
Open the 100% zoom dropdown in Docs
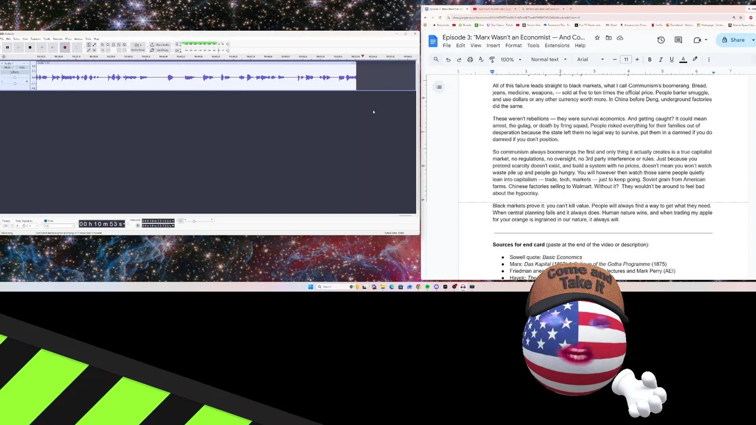[511, 60]
